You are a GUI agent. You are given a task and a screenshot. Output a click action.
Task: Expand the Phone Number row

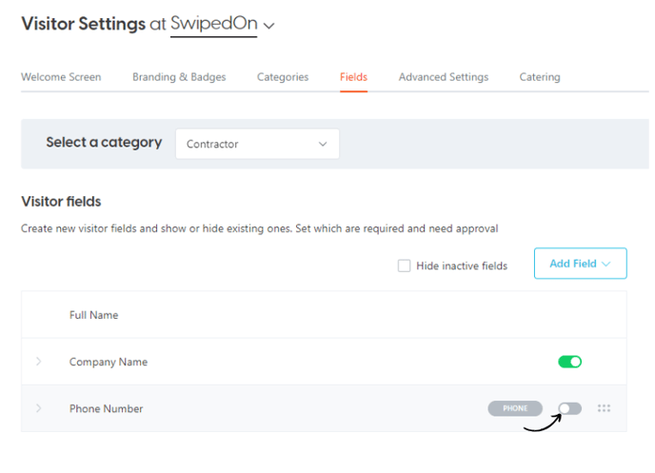38,408
